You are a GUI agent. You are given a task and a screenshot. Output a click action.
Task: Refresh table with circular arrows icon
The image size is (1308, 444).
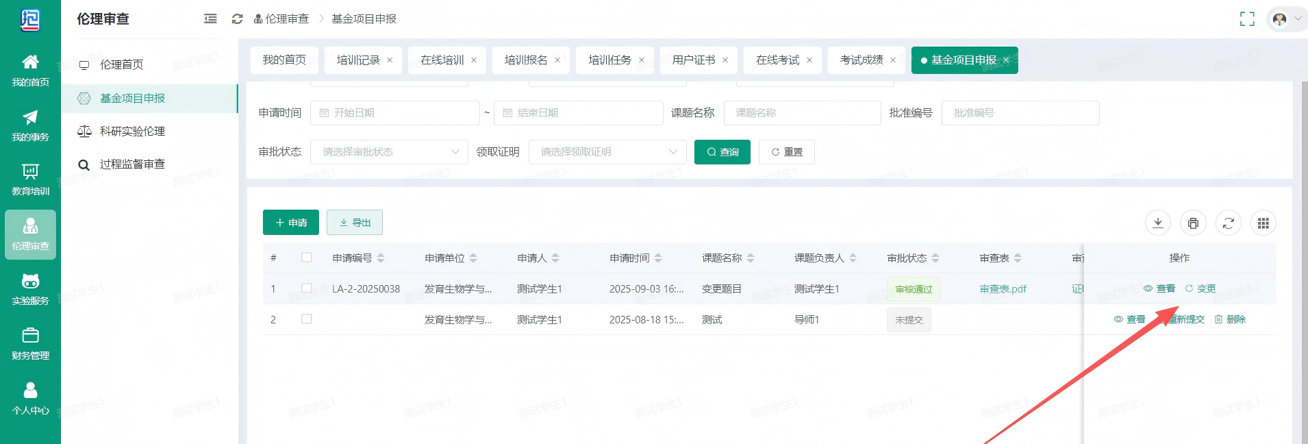1229,223
